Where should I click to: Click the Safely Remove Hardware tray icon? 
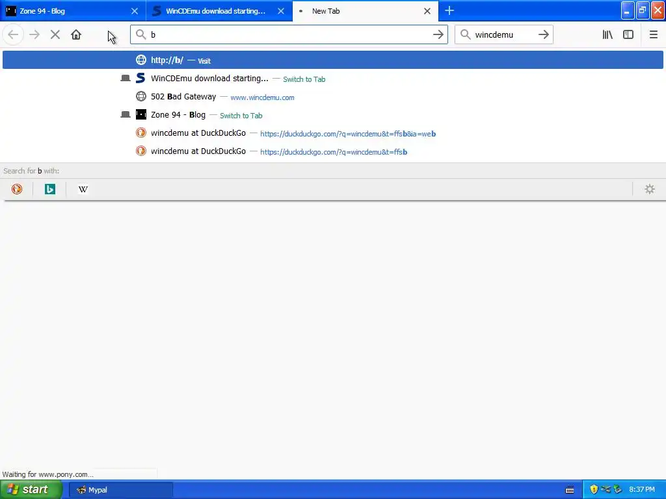(x=618, y=490)
